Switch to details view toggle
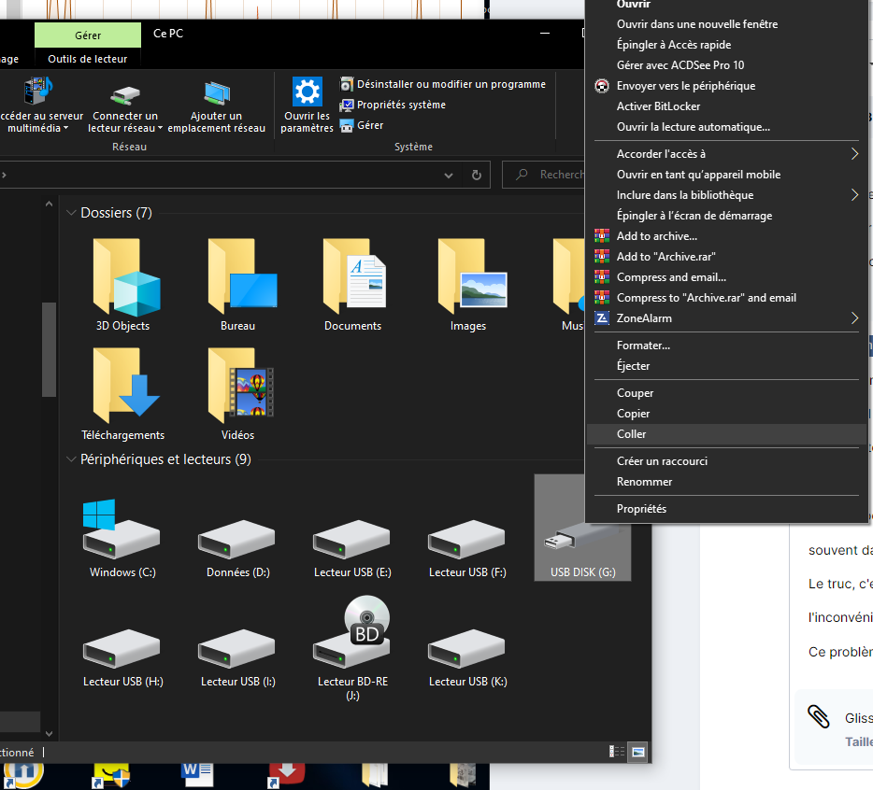Screen dimensions: 873x790 [x=618, y=751]
